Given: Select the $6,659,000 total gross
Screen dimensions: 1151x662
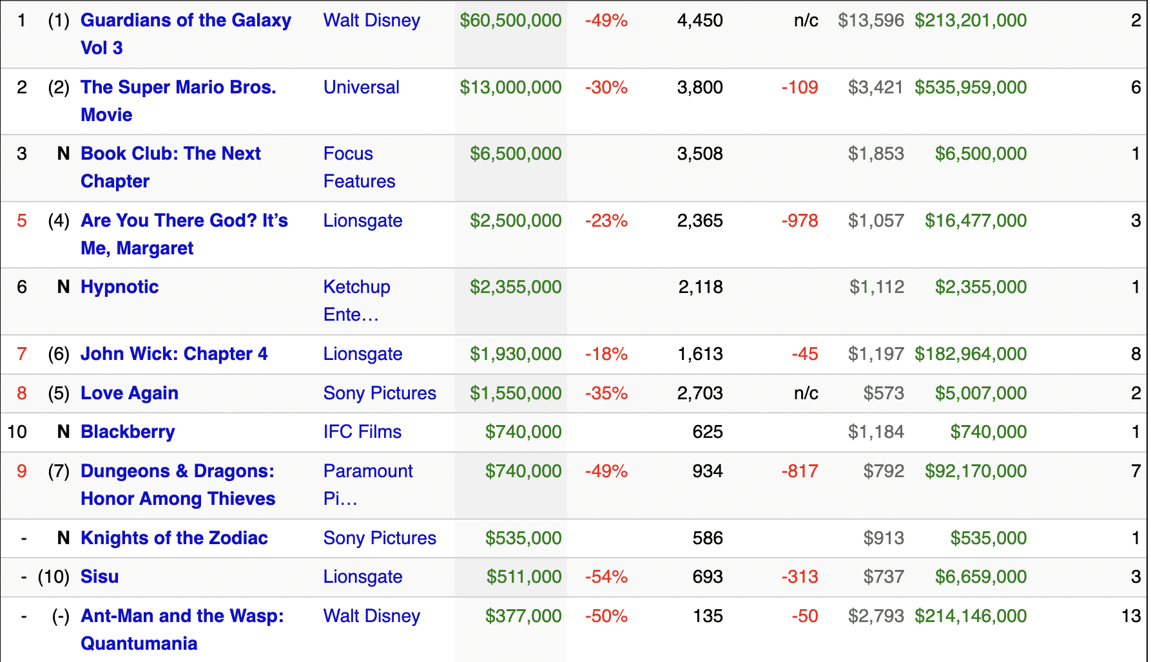Looking at the screenshot, I should coord(981,577).
